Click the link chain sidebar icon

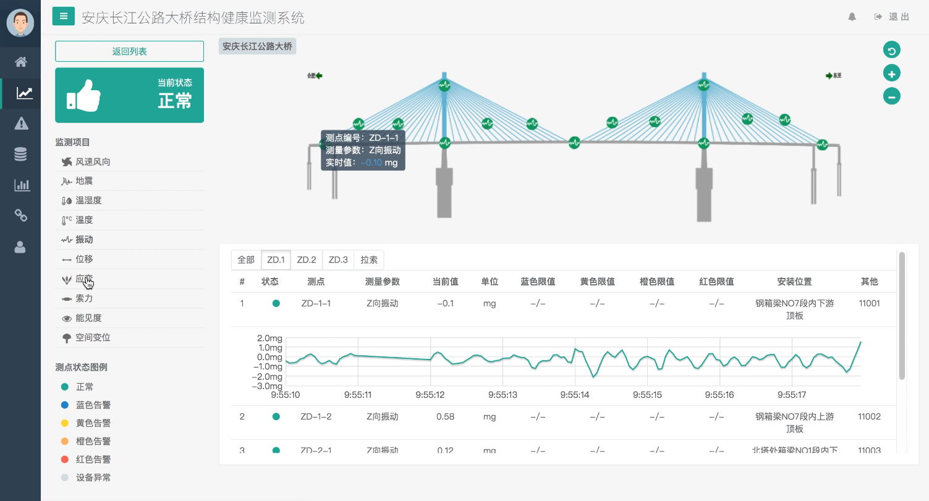point(21,216)
